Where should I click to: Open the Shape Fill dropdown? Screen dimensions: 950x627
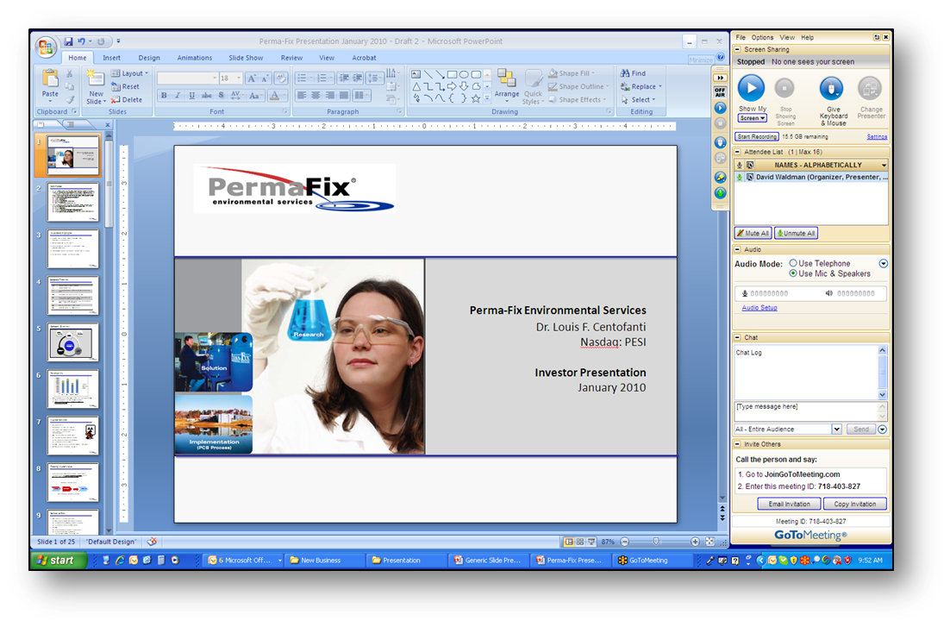click(572, 73)
